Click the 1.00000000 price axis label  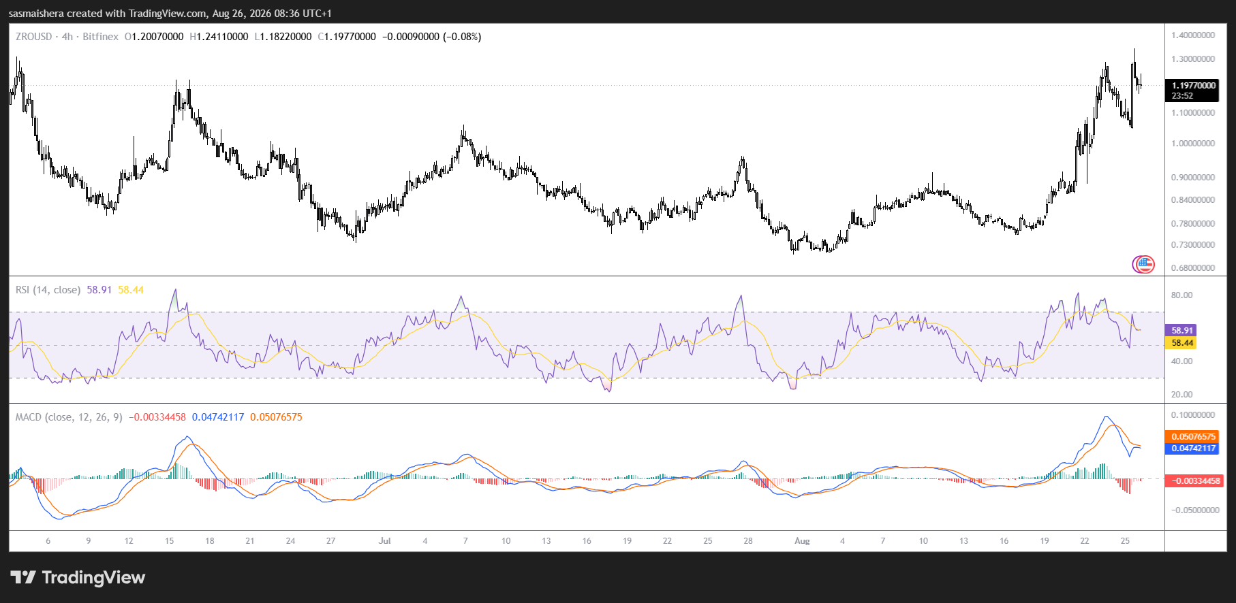click(1193, 144)
